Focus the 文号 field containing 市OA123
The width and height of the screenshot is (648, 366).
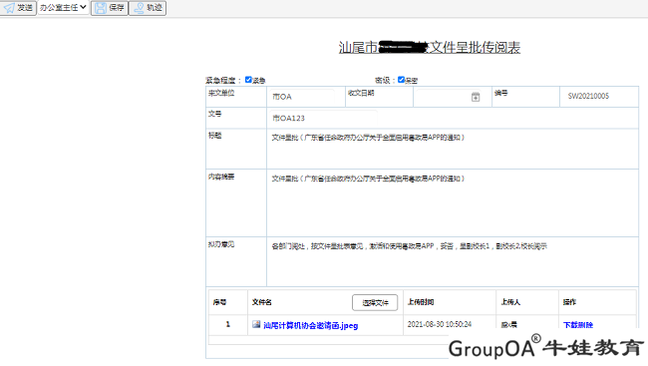pyautogui.click(x=323, y=119)
